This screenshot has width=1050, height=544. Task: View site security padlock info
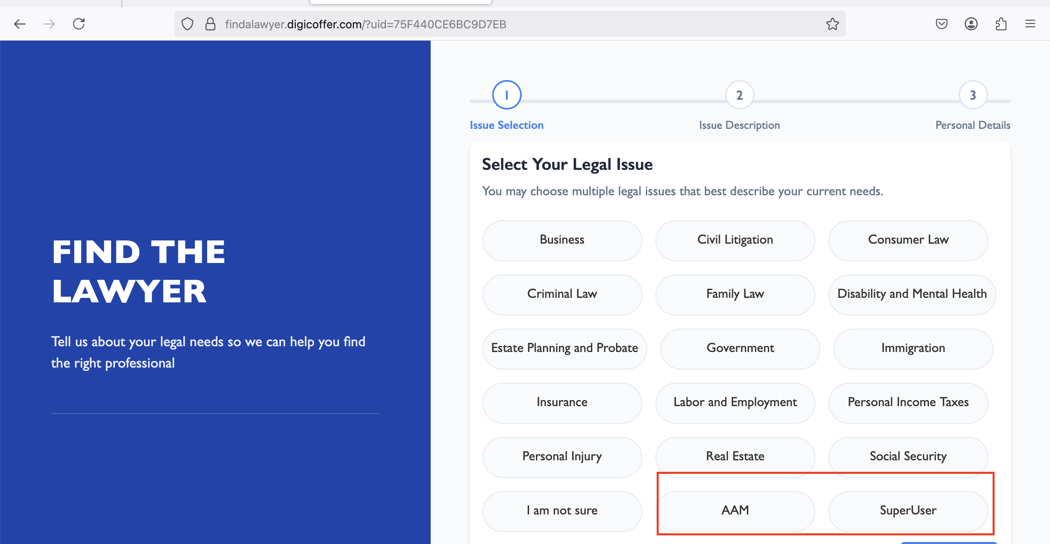(x=210, y=24)
